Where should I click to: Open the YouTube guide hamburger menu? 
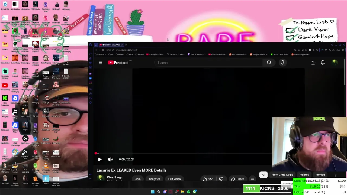tap(101, 63)
